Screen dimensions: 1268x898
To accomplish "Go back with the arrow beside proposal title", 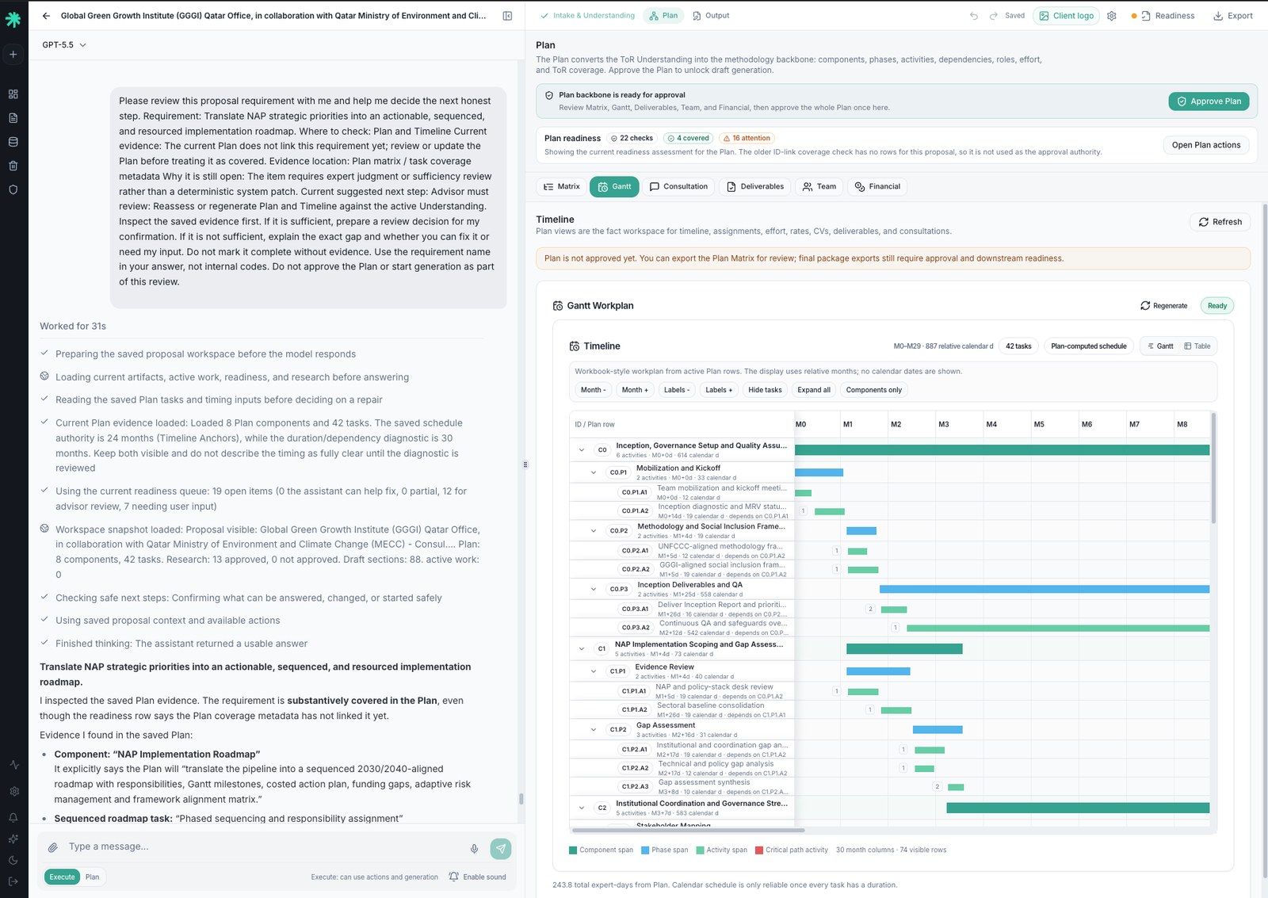I will (46, 16).
